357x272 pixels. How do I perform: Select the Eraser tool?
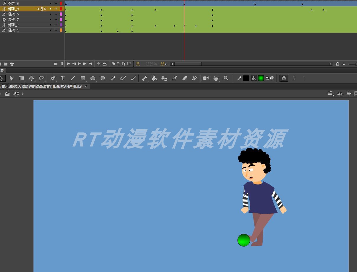(x=185, y=78)
